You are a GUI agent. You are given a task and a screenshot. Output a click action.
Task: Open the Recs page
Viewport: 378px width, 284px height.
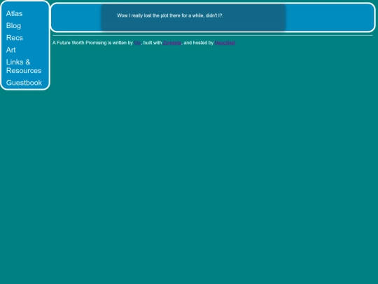coord(15,38)
